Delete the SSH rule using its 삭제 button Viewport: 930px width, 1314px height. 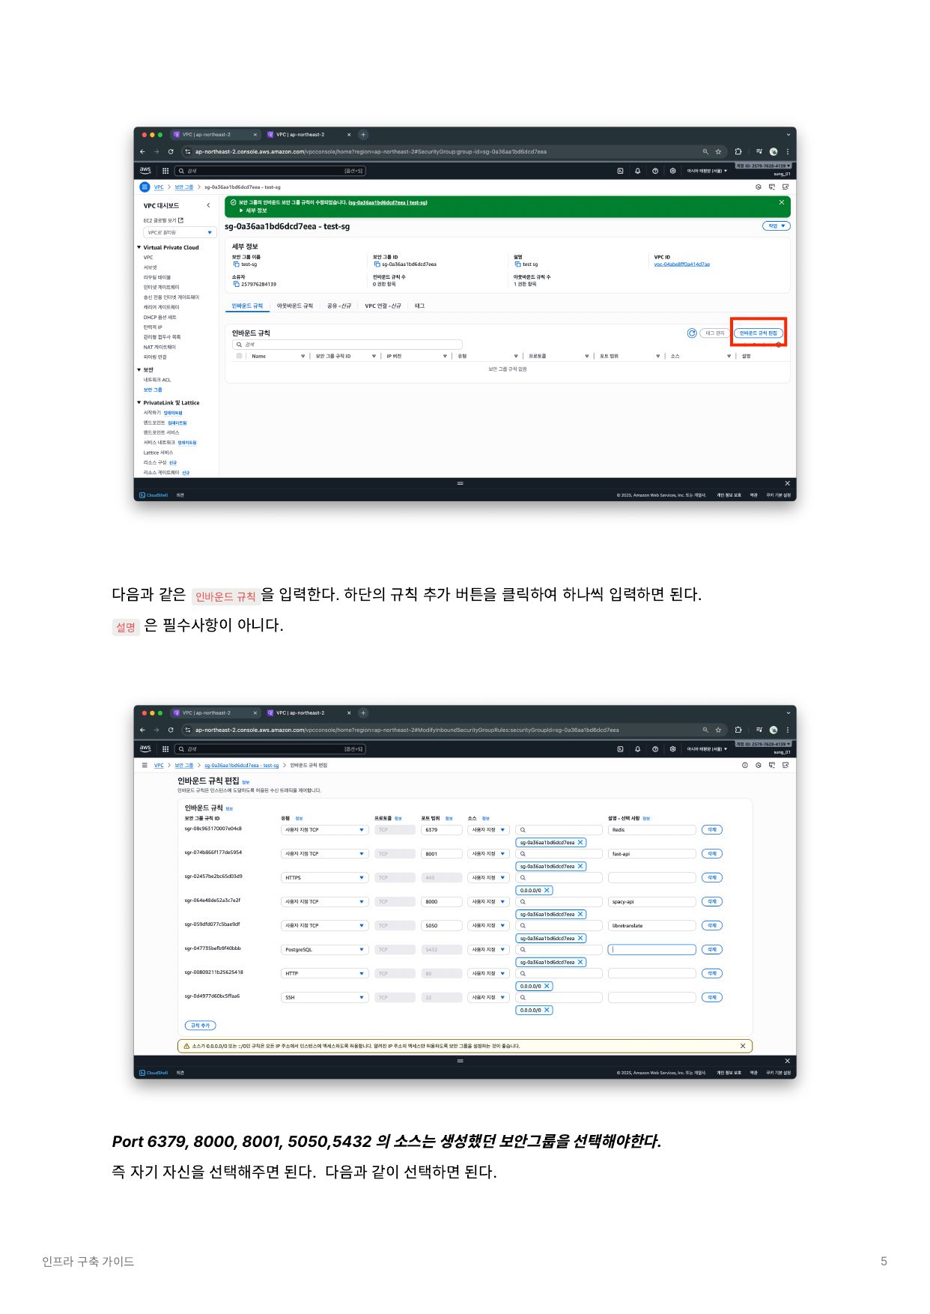711,998
